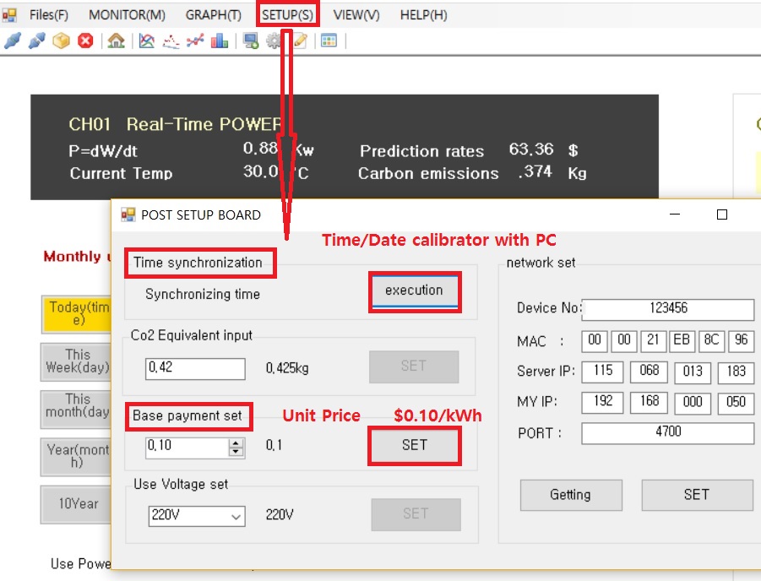
Task: Click the gear settings toolbar icon
Action: (274, 41)
